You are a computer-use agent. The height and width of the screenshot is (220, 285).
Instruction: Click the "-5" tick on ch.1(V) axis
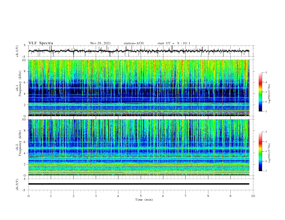click(24, 57)
